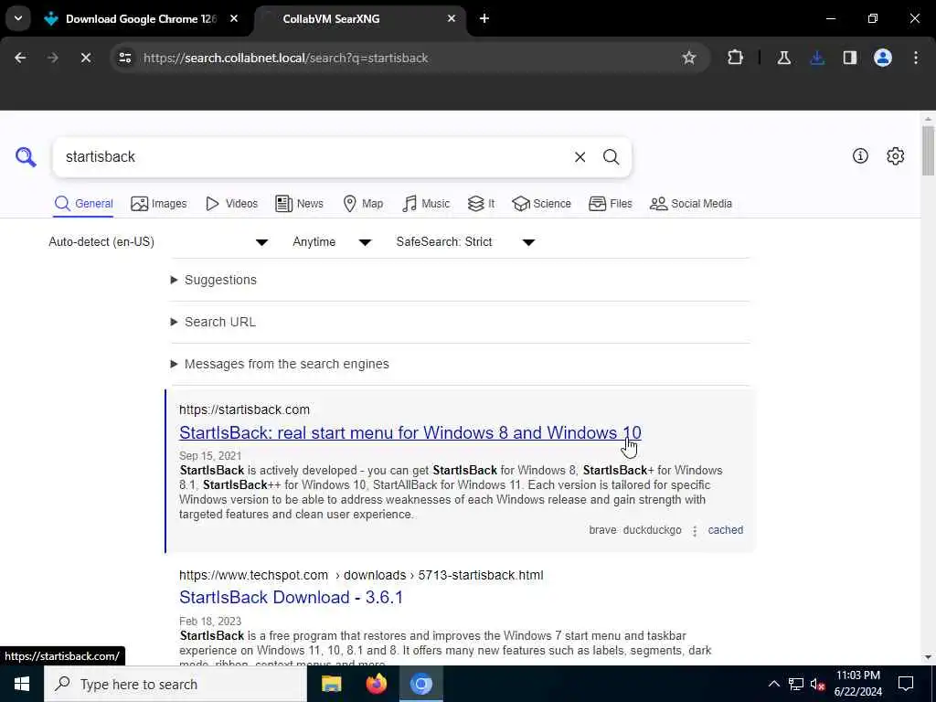Show Chrome downloads icon
Viewport: 936px width, 702px height.
816,58
